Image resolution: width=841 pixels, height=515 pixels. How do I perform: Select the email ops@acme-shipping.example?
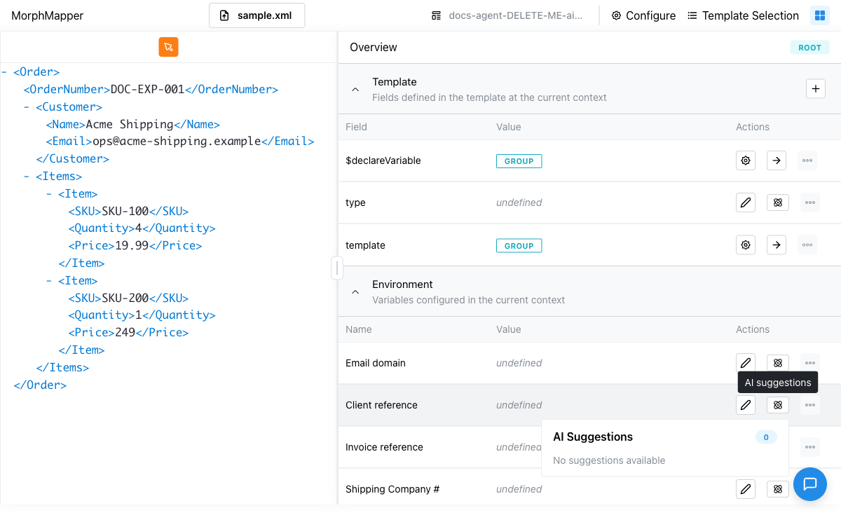(x=177, y=142)
